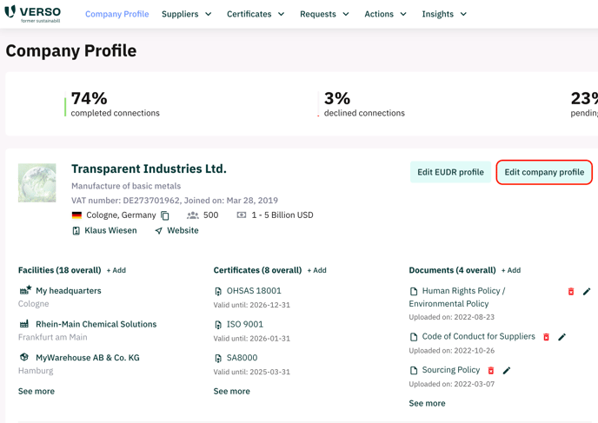Click the Website arrow icon
Viewport: 598px width, 423px height.
159,230
